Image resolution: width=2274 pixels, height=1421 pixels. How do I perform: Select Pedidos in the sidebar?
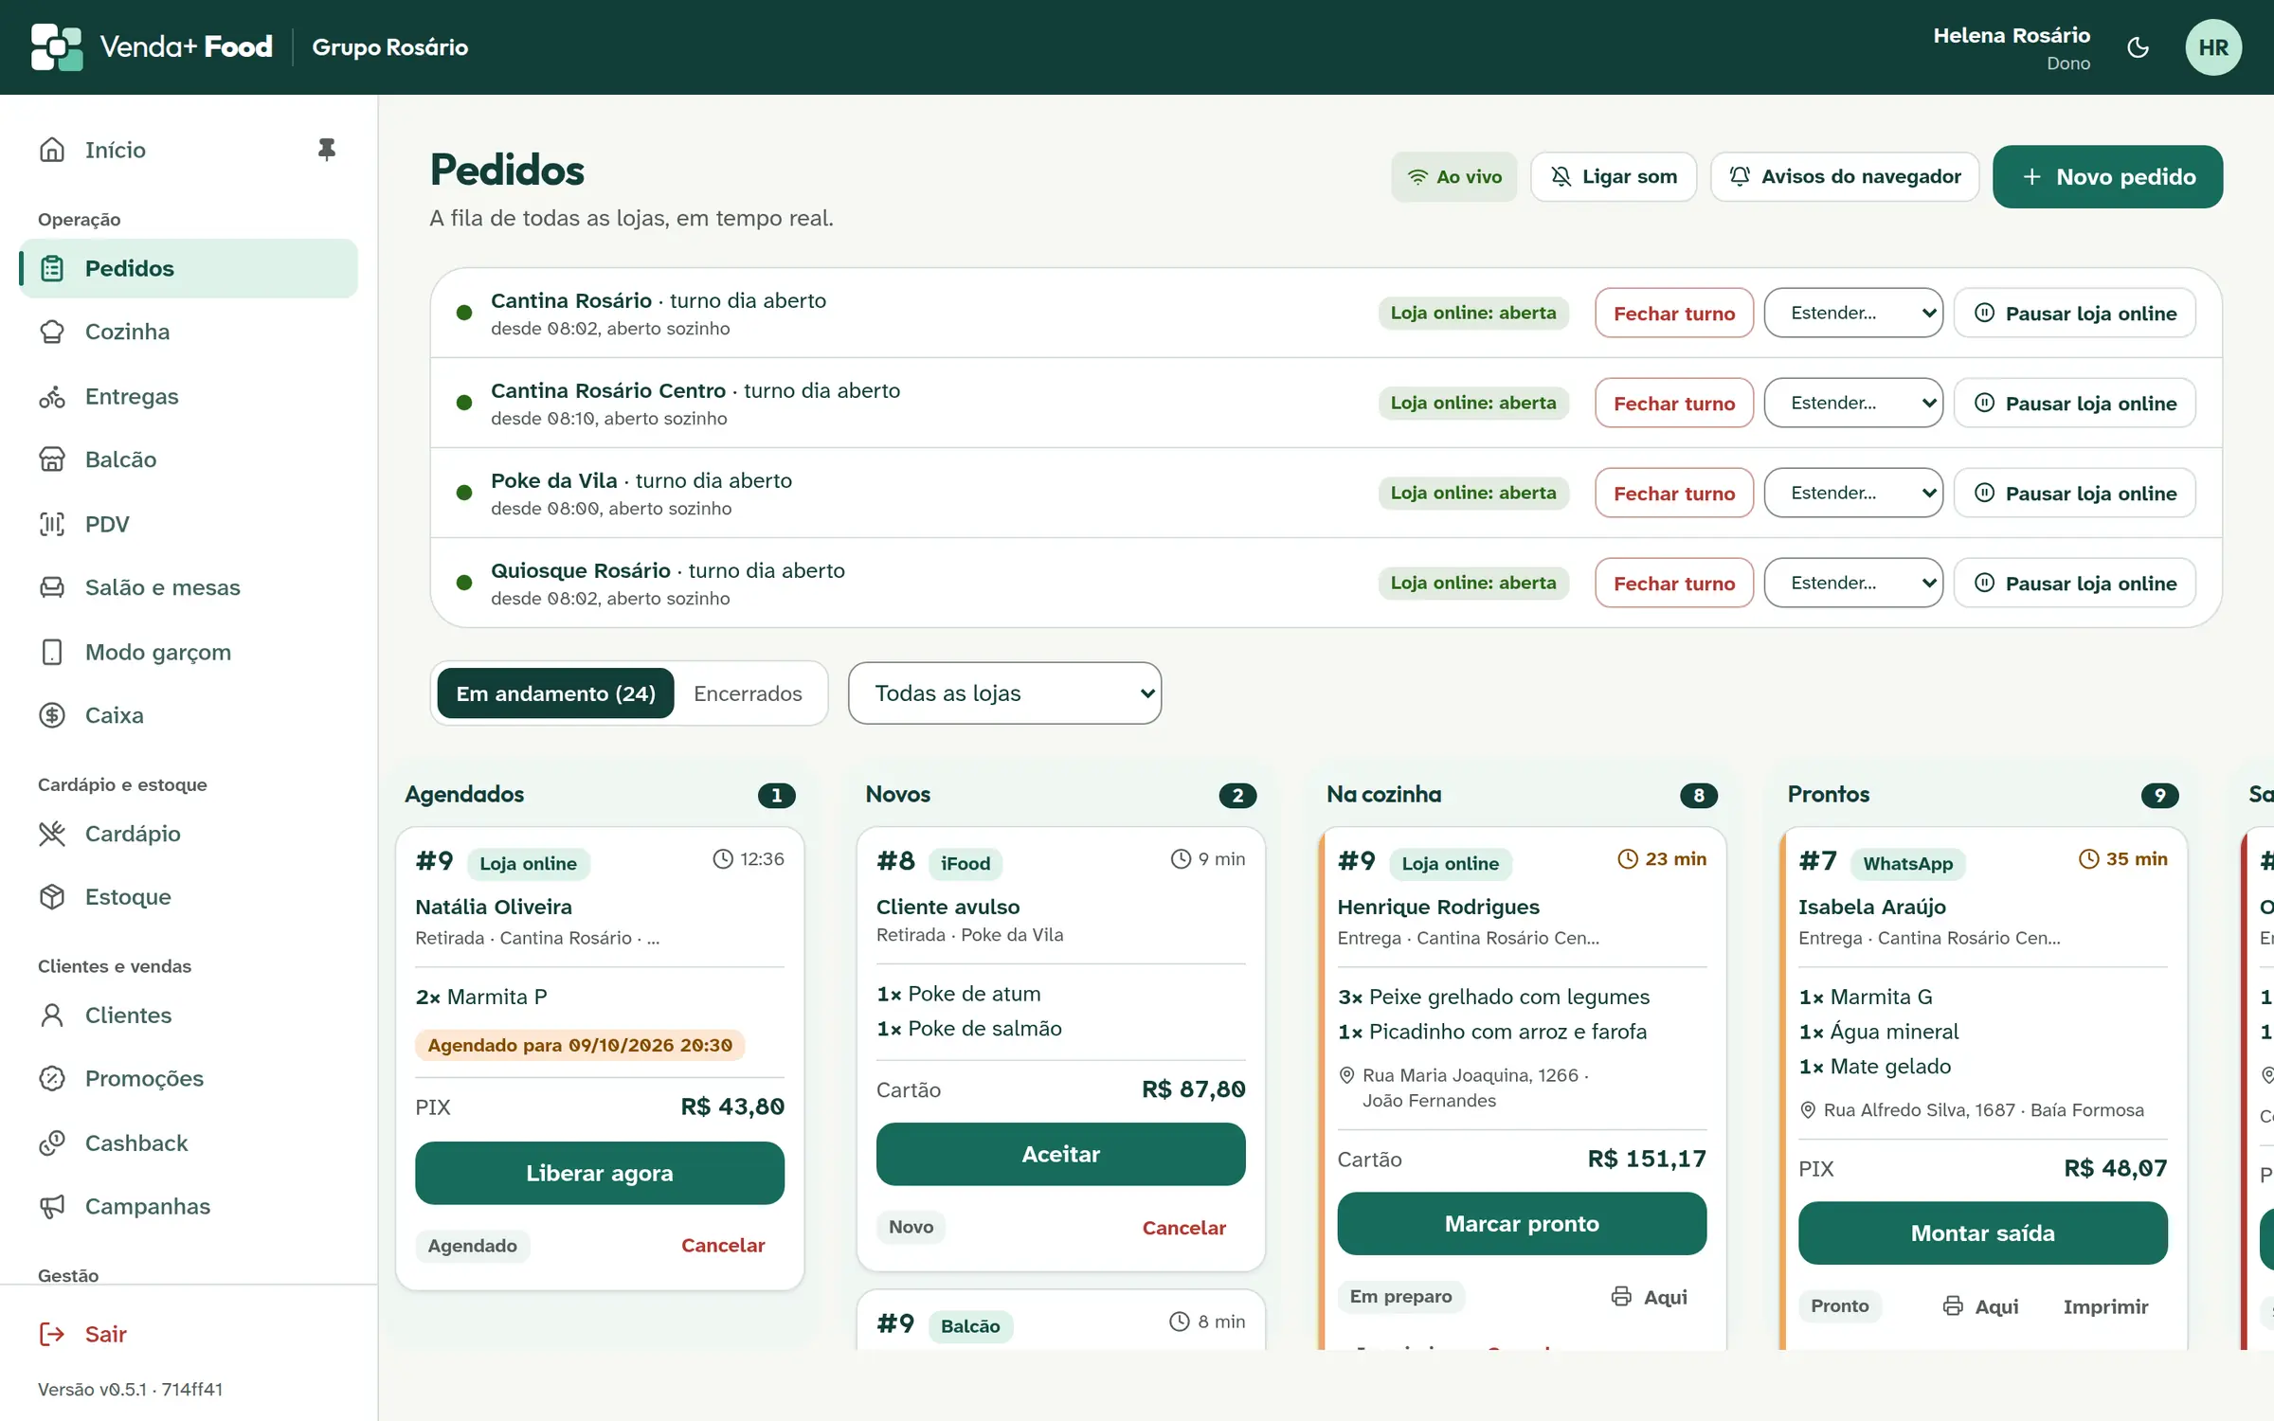pos(189,268)
